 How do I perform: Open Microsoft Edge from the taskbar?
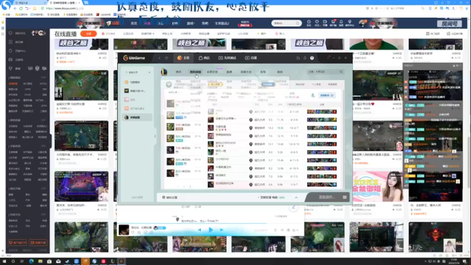pos(31,261)
